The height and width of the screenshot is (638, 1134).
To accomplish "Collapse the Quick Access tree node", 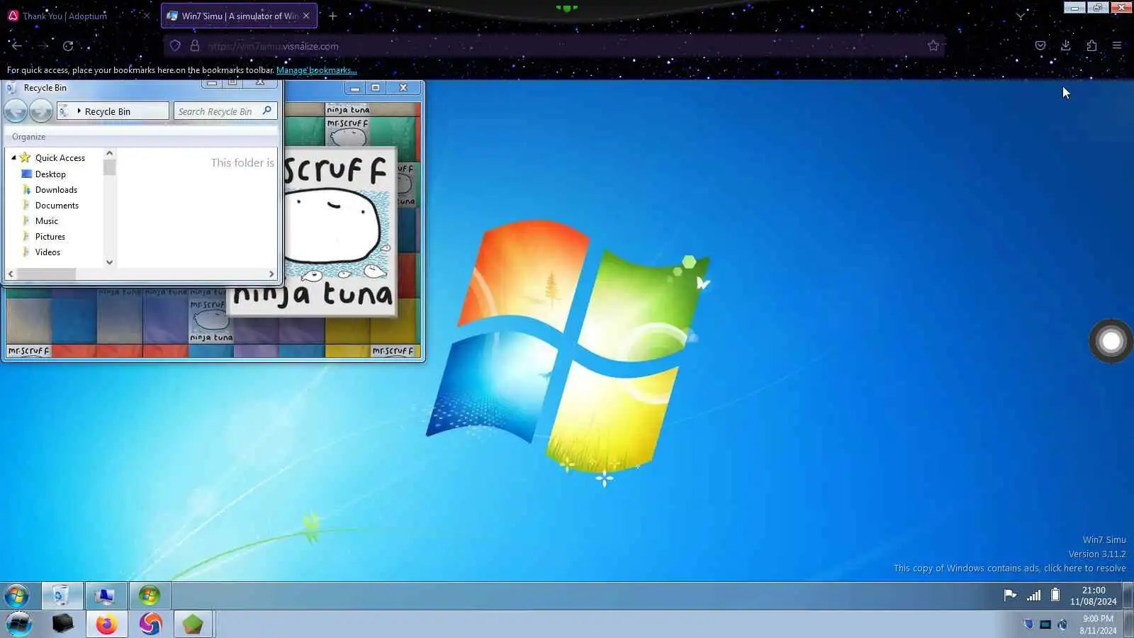I will (x=13, y=157).
